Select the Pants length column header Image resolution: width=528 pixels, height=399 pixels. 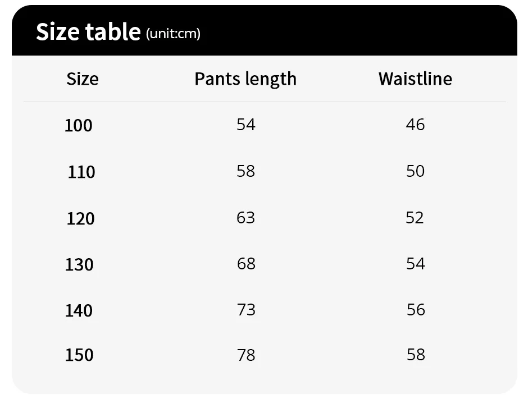coord(245,79)
